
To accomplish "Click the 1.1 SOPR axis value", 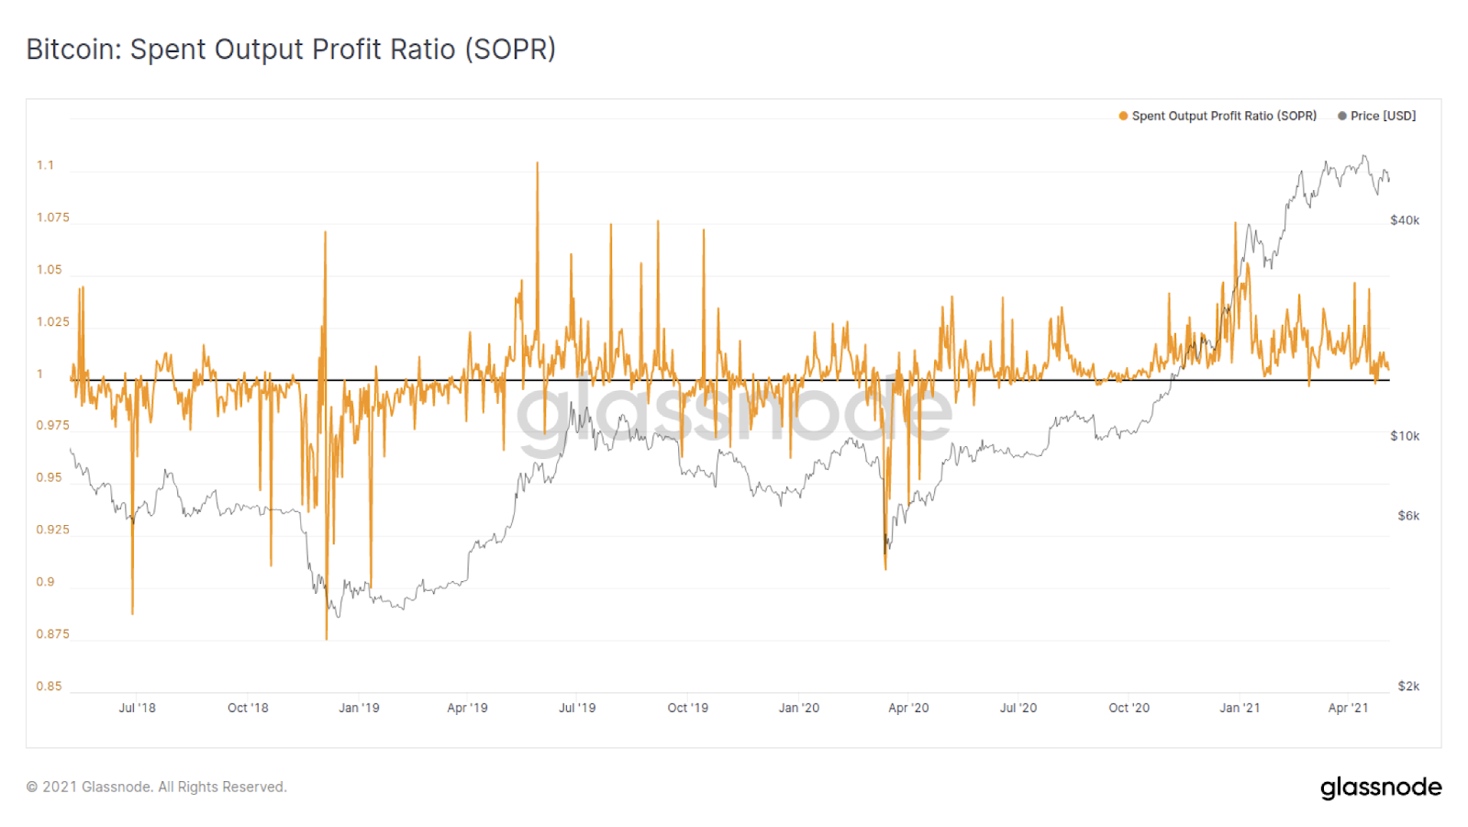I will tap(45, 165).
